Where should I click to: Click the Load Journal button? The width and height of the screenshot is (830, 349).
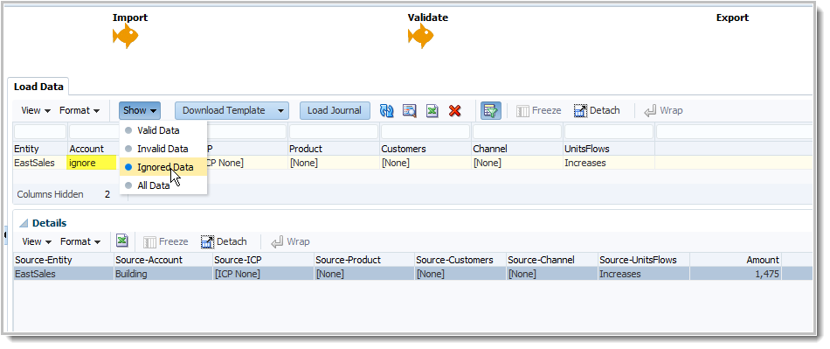click(335, 111)
